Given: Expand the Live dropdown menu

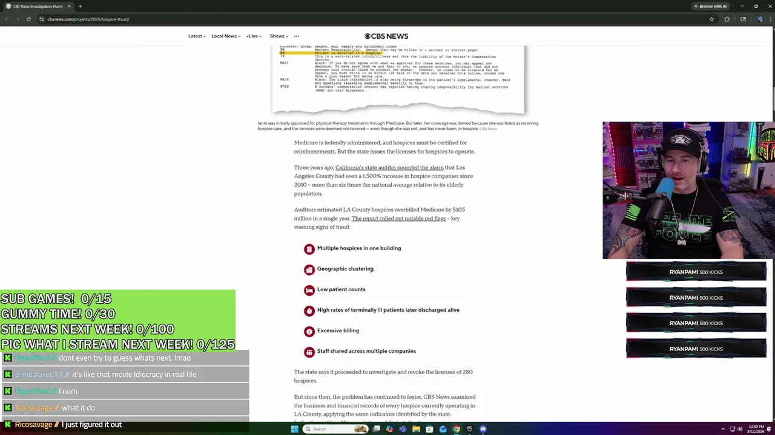Looking at the screenshot, I should [254, 36].
